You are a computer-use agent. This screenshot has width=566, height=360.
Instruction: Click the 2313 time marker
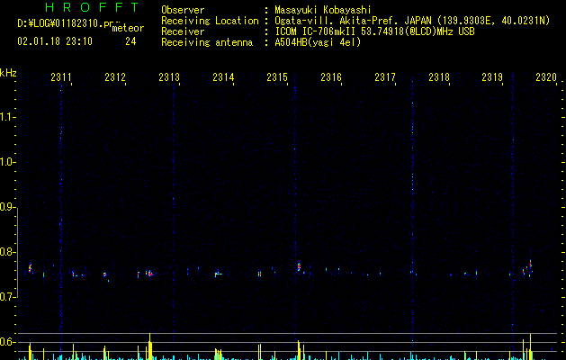[169, 76]
